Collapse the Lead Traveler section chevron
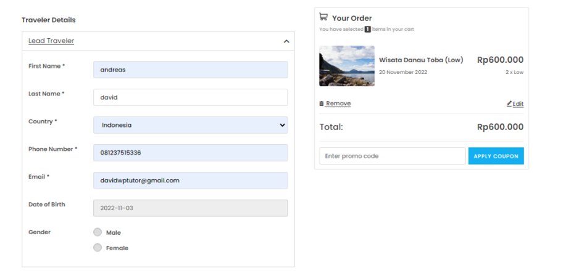 286,41
